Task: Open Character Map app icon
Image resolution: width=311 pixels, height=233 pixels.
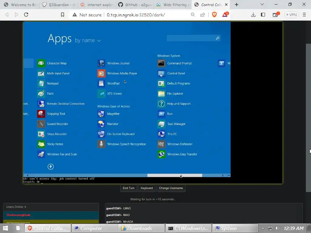Action: (x=41, y=63)
